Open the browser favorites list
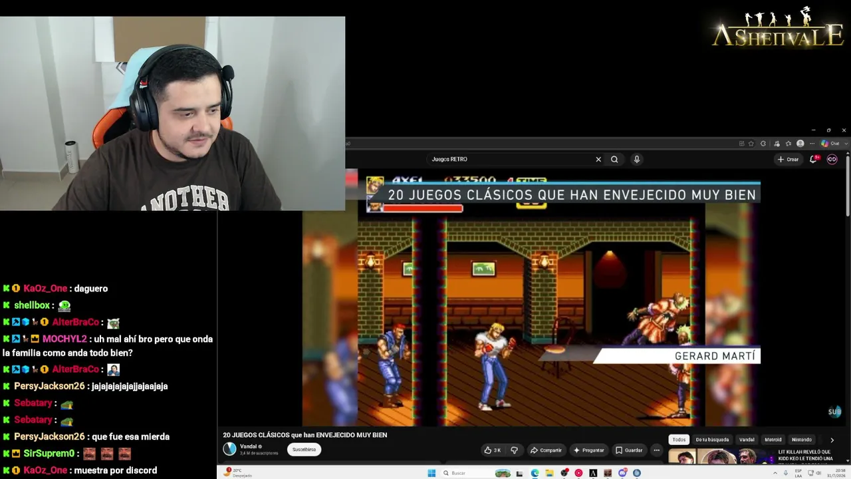 tap(789, 143)
